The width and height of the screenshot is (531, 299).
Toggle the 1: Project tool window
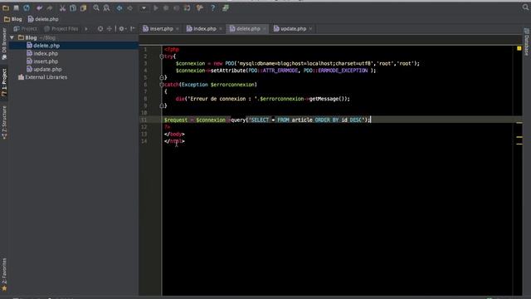coord(4,82)
